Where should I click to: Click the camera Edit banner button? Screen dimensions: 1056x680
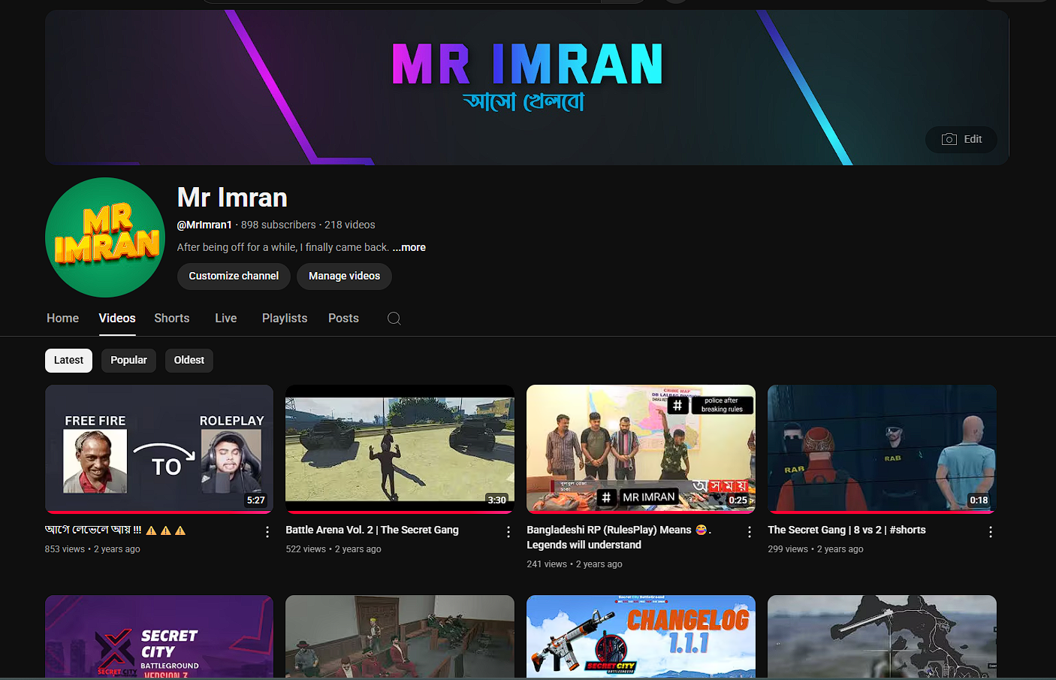961,139
